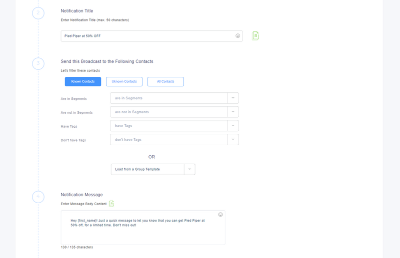Open the 'don't have Tags' dropdown arrow
This screenshot has width=400, height=258.
coord(233,140)
